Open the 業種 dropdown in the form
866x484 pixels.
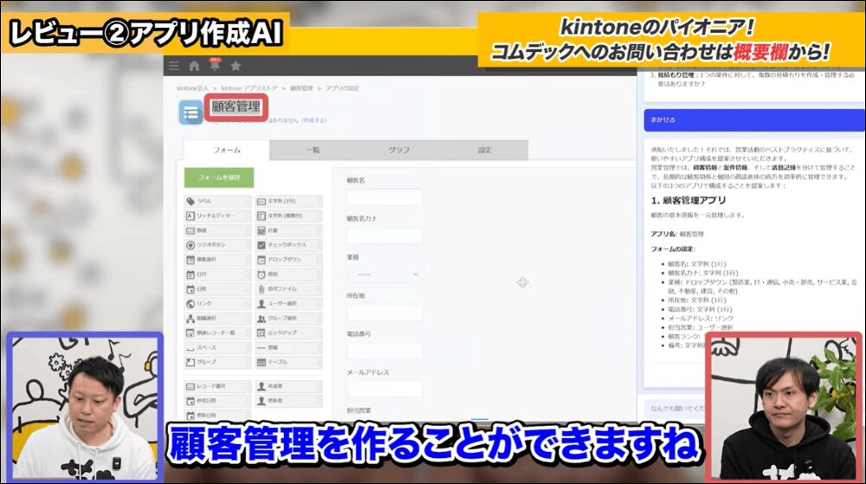pyautogui.click(x=385, y=274)
